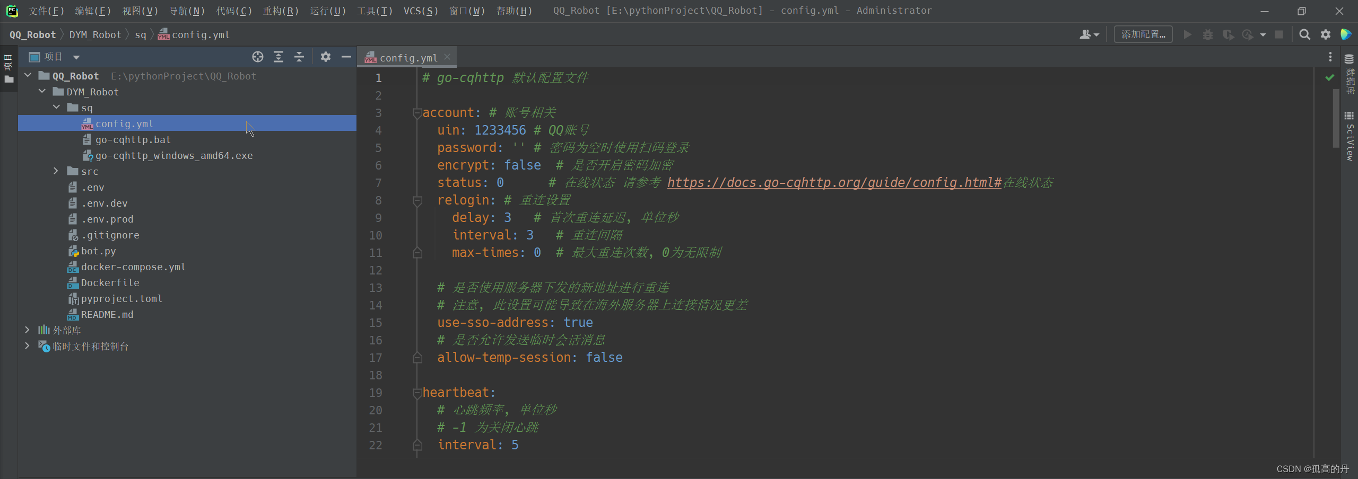The image size is (1358, 479).
Task: Open the 工具(T) menu
Action: 375,11
